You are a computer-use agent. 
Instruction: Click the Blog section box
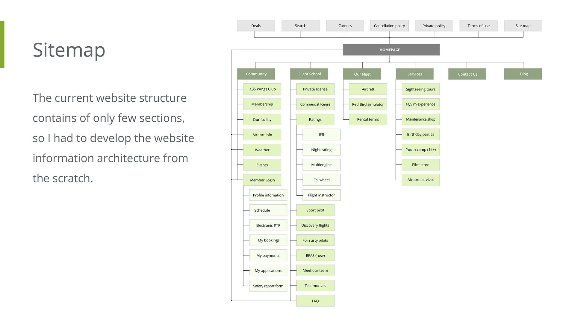[523, 74]
